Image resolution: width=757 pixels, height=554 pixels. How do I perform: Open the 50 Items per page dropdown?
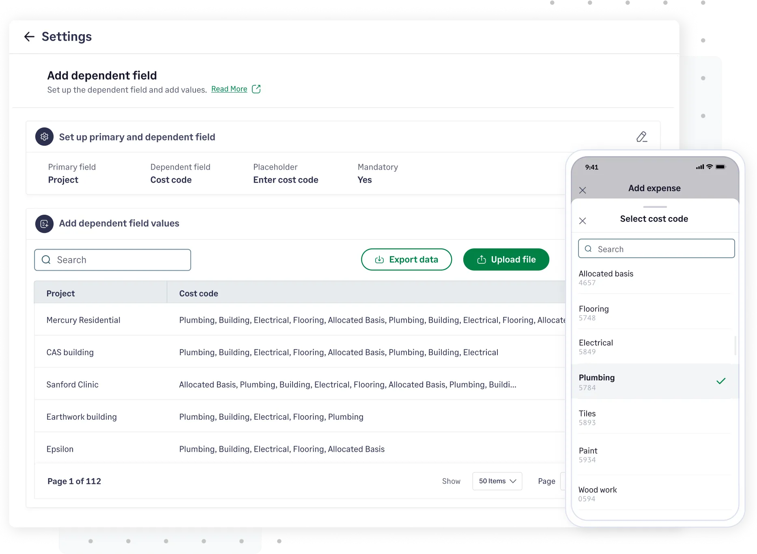[x=497, y=481]
